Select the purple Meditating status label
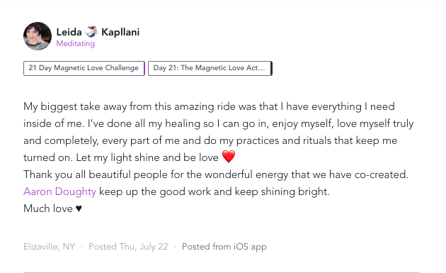The image size is (446, 273). (x=75, y=43)
